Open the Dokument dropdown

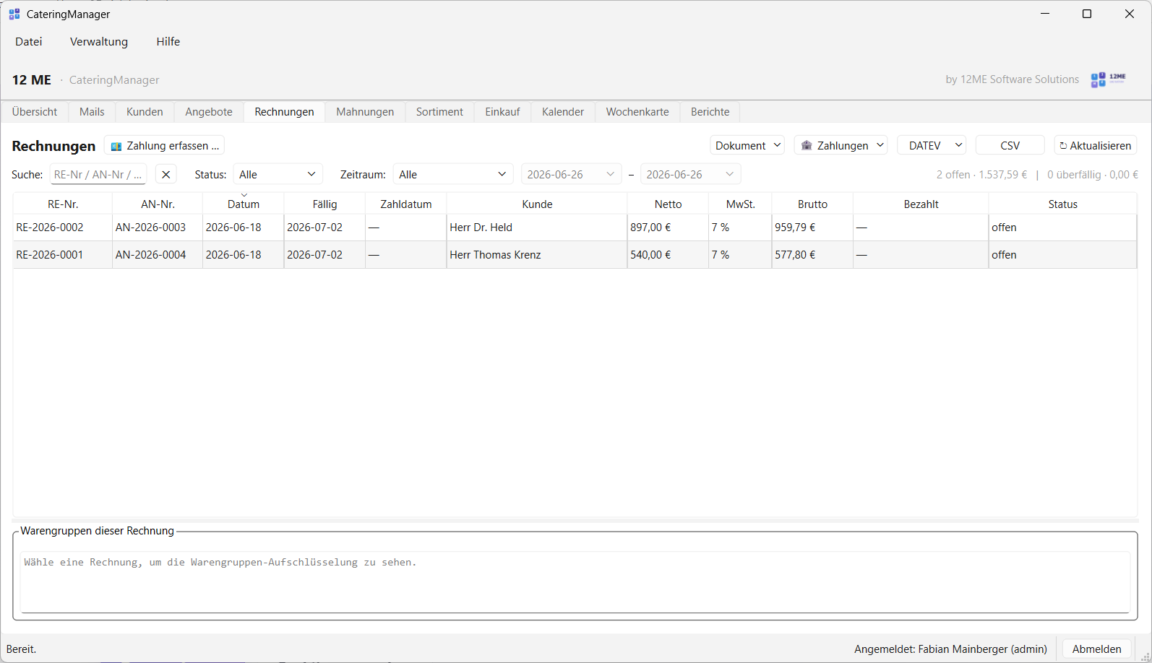tap(747, 145)
